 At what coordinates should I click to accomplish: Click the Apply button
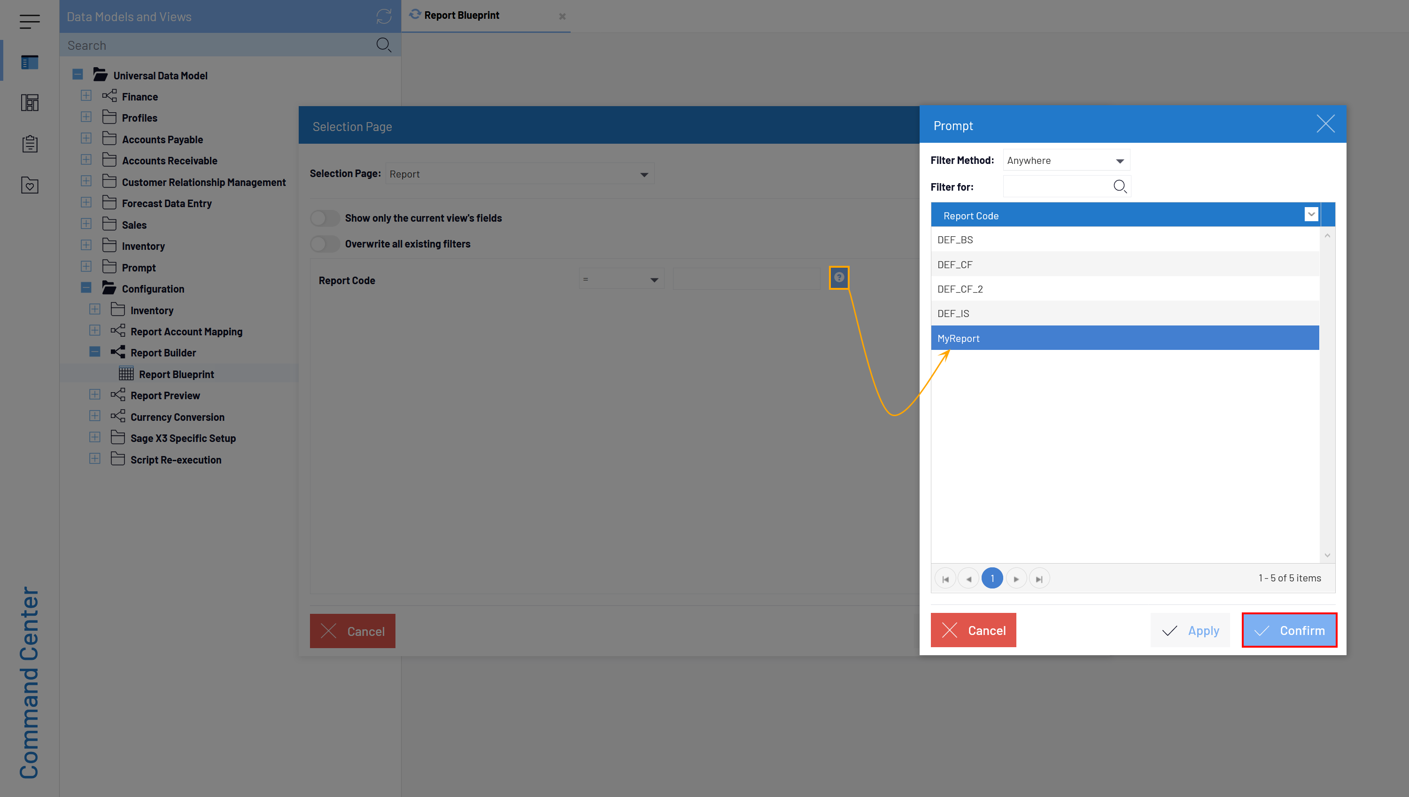pos(1190,631)
